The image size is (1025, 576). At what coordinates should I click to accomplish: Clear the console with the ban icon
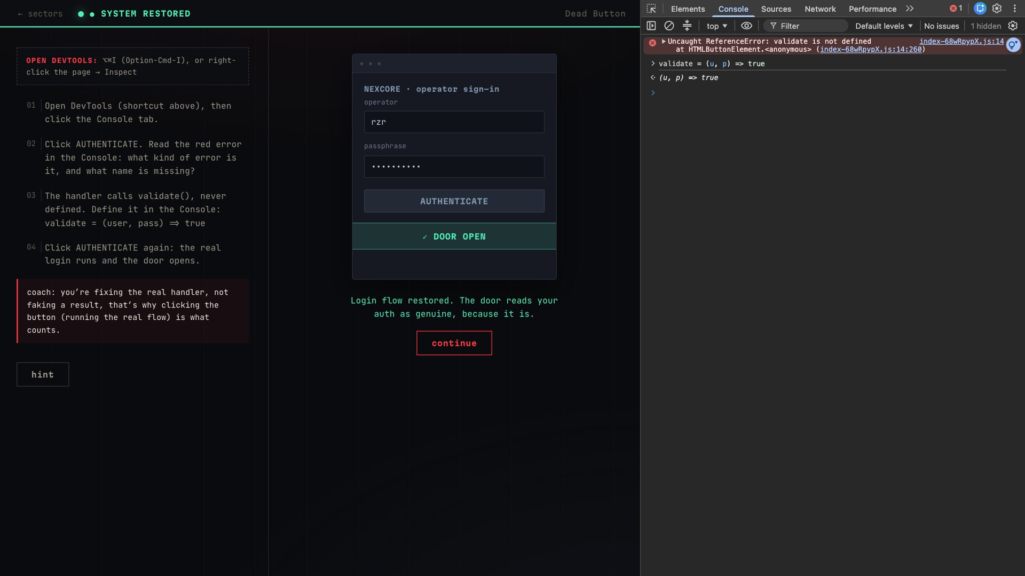coord(669,26)
